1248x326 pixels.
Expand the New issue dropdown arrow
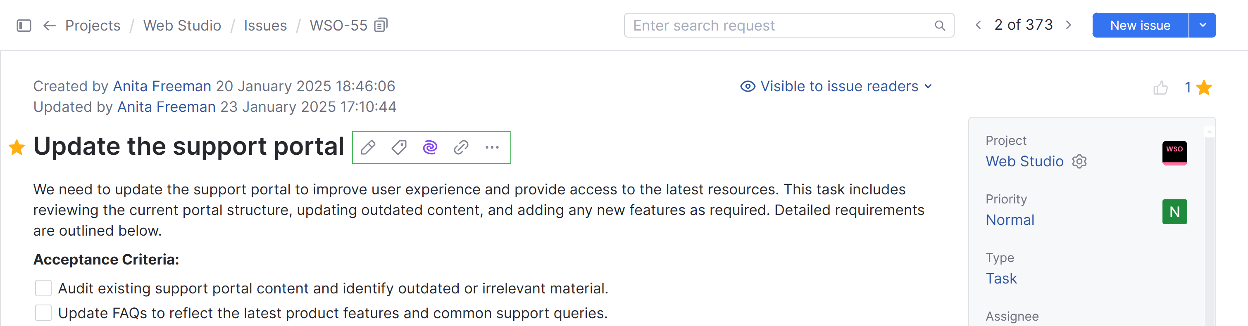pos(1203,25)
